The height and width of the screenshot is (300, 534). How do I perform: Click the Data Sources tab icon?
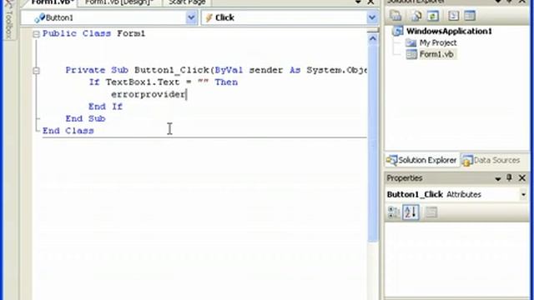[x=467, y=160]
